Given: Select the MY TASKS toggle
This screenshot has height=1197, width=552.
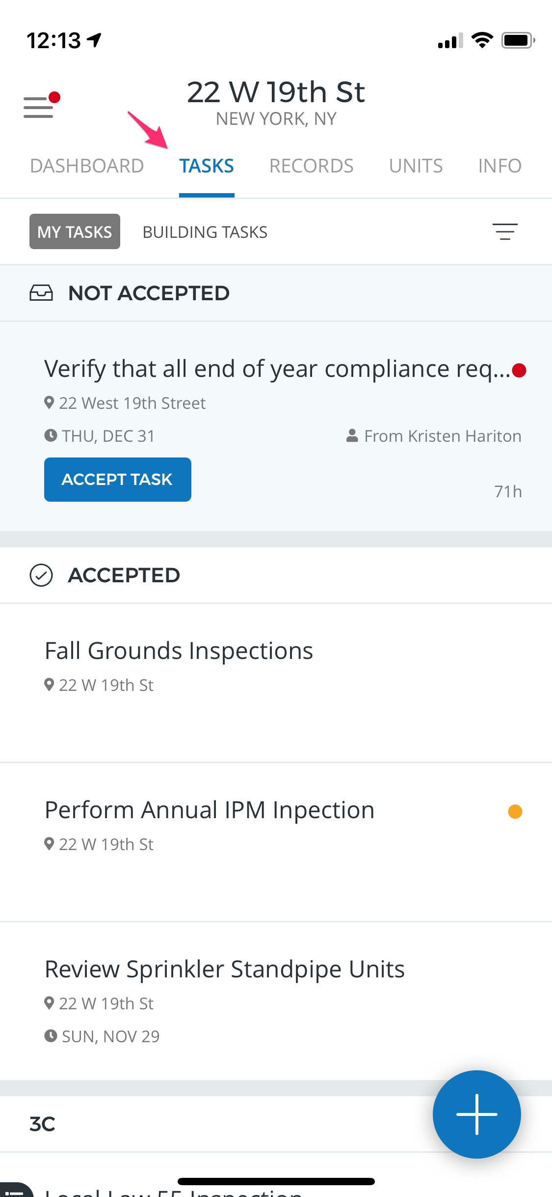Looking at the screenshot, I should click(75, 231).
